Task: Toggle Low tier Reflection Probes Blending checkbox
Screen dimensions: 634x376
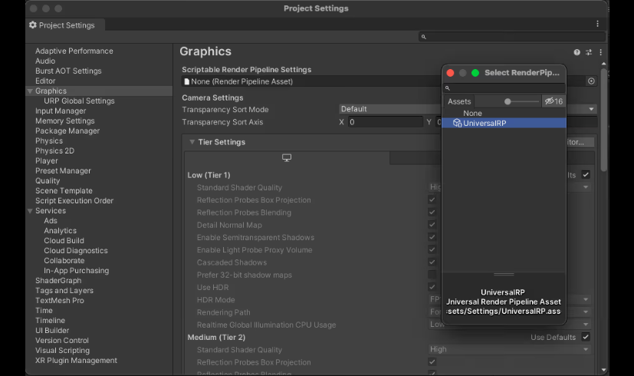Action: [432, 212]
